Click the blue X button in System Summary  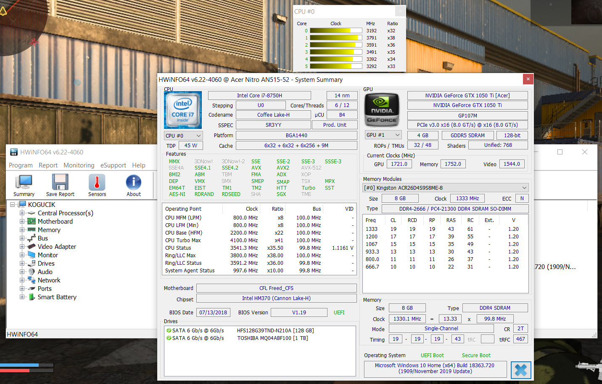click(521, 370)
